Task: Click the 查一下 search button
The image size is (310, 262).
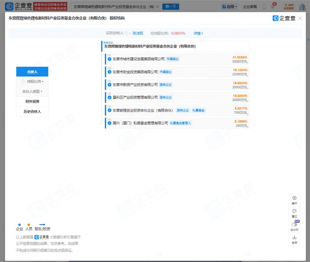Action: pyautogui.click(x=171, y=6)
